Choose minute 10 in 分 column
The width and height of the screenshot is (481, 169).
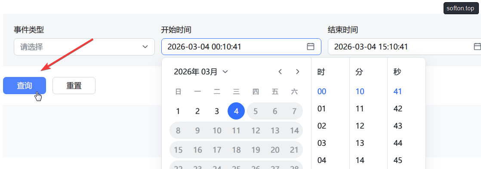coord(360,92)
